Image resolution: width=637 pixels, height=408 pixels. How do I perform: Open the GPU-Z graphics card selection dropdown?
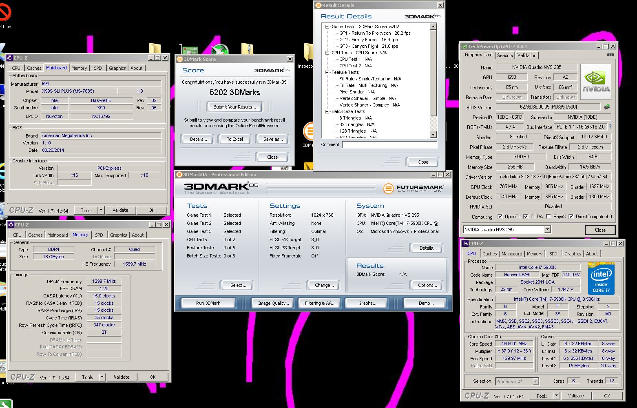point(547,230)
